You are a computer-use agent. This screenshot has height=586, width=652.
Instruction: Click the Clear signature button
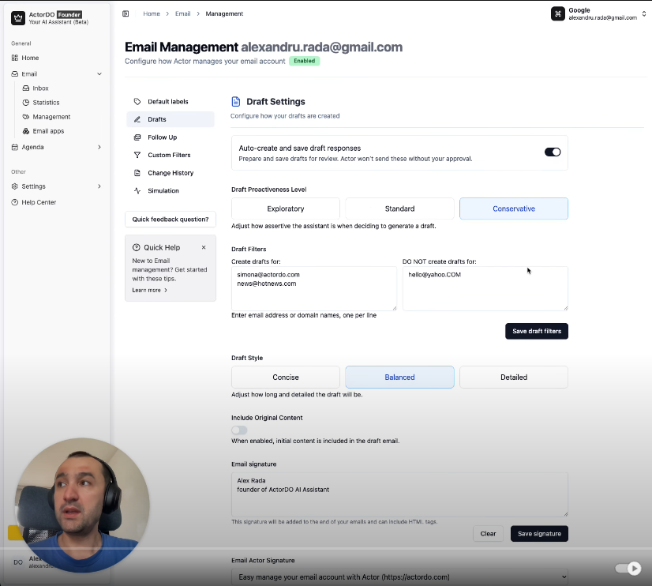pyautogui.click(x=488, y=534)
